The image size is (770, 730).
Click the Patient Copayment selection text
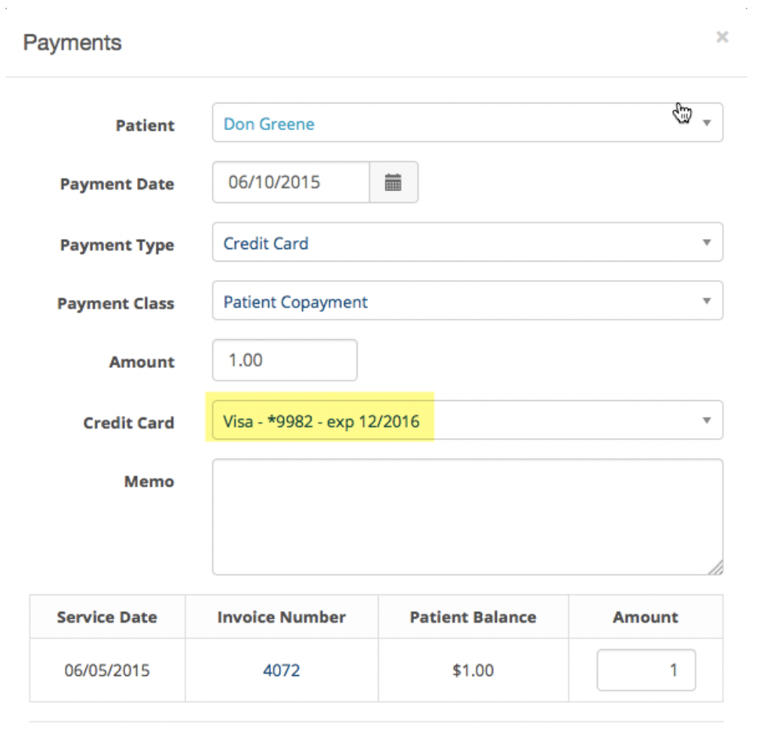296,302
